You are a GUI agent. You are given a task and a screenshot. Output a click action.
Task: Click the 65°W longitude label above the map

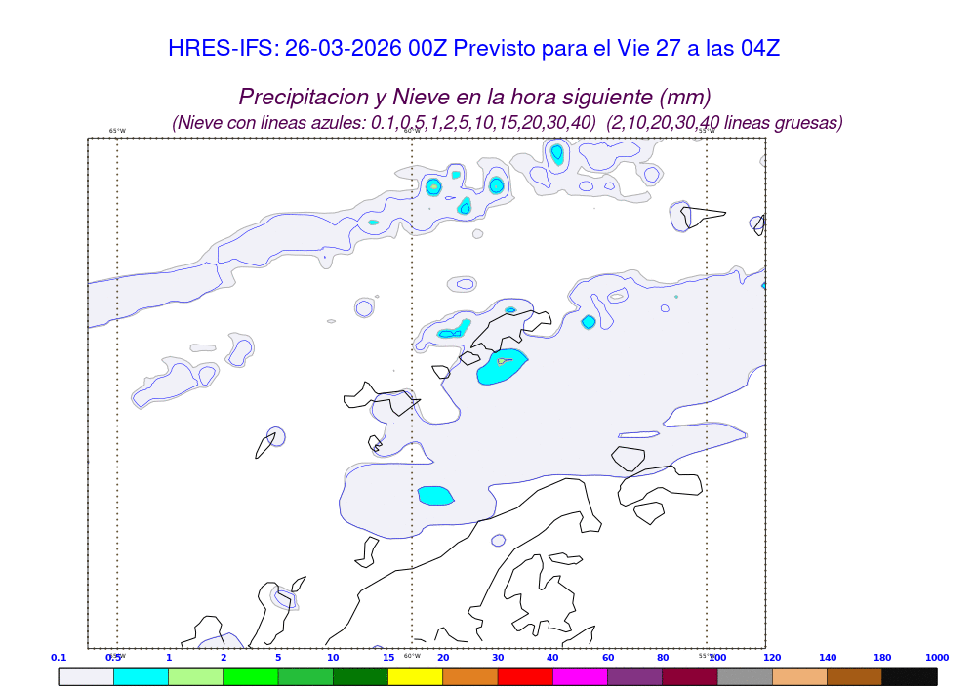tap(117, 131)
